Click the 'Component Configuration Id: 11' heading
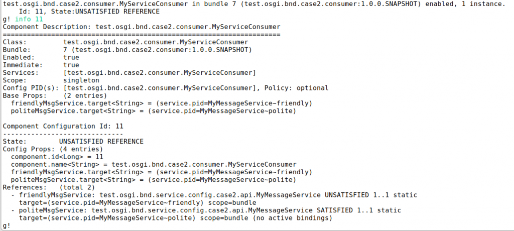This screenshot has width=514, height=231. click(x=63, y=127)
